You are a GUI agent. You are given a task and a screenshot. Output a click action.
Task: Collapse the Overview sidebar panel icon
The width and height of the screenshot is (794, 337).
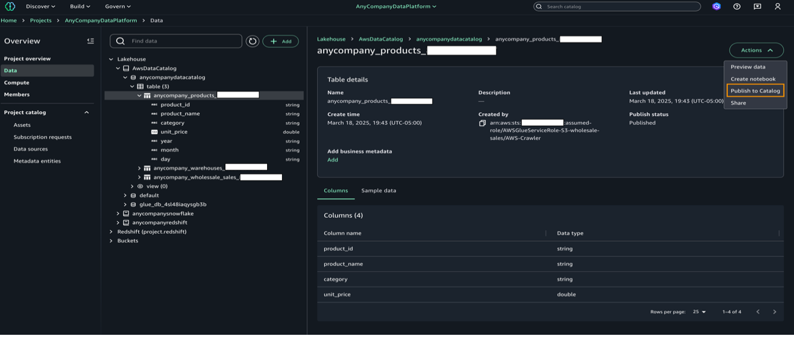click(91, 41)
